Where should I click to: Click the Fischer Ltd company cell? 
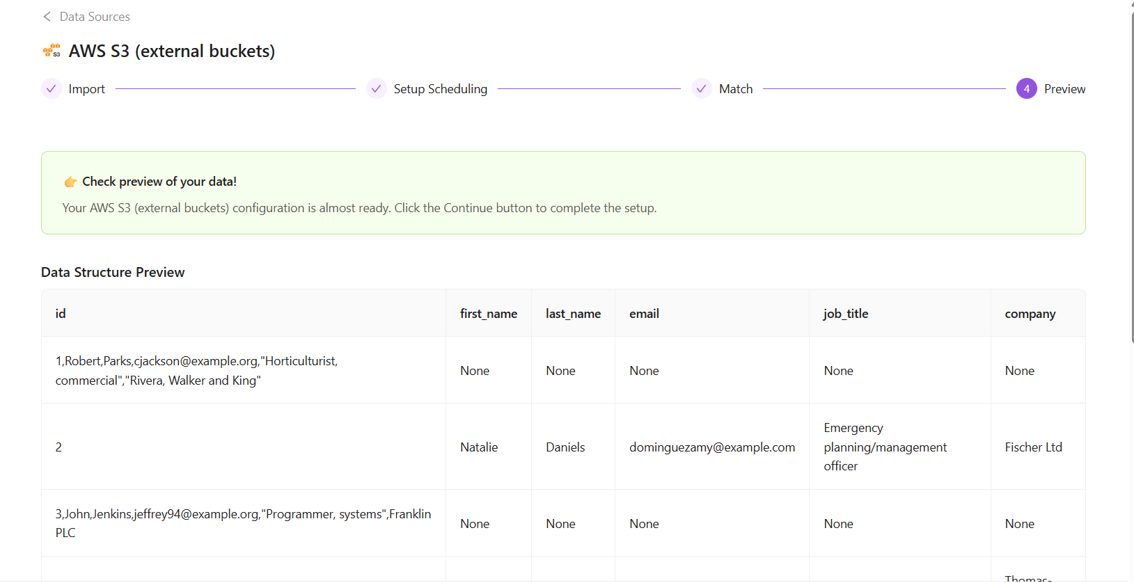1033,447
